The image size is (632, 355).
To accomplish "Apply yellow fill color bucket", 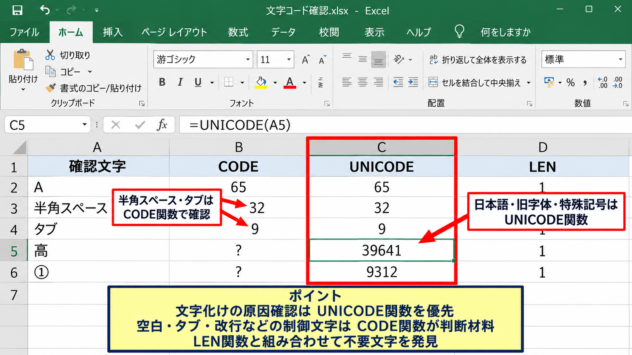I will (x=261, y=82).
